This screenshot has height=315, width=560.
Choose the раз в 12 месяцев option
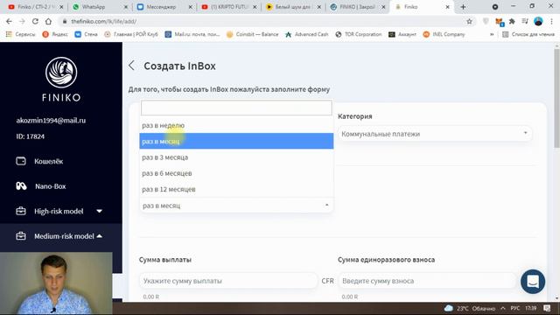(236, 189)
